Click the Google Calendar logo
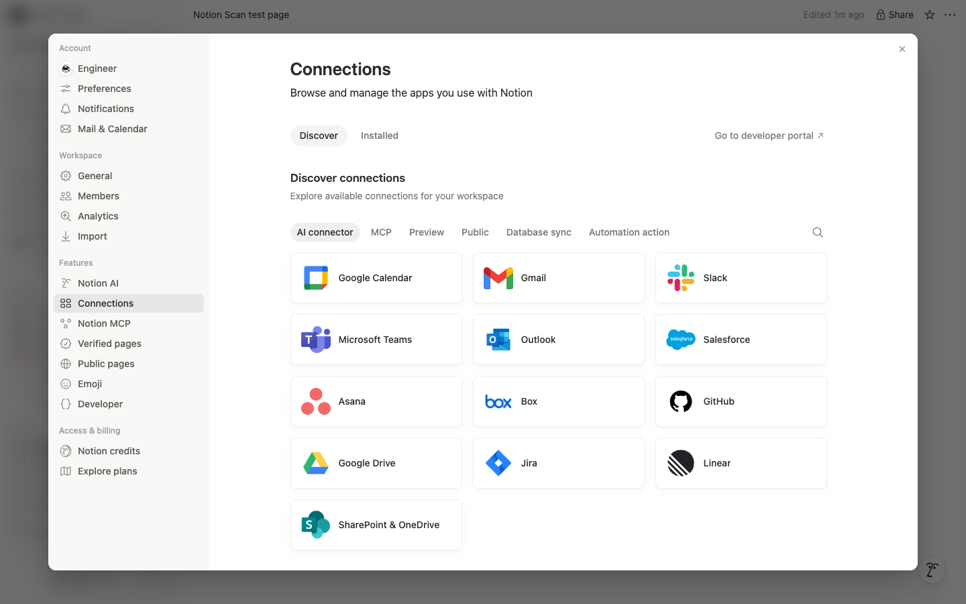 click(316, 278)
